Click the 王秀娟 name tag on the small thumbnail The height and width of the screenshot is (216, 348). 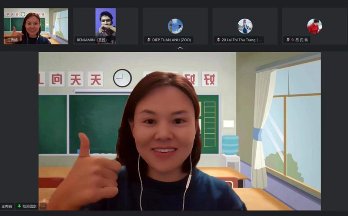coord(12,40)
